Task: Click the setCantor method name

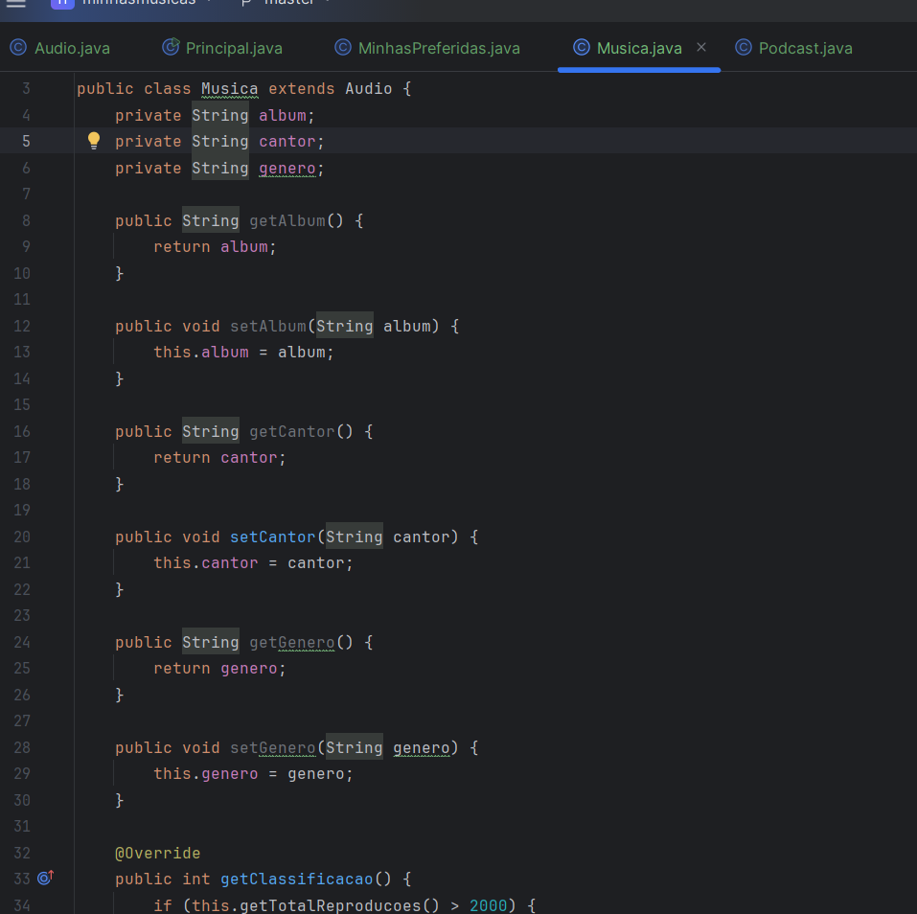Action: [x=272, y=537]
